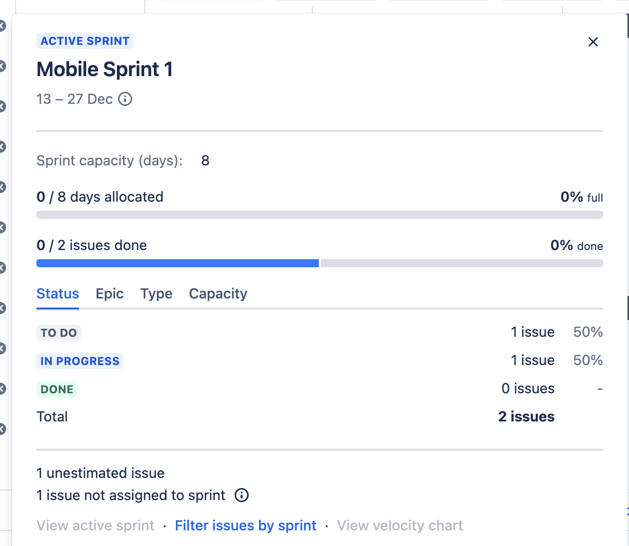629x546 pixels.
Task: Click the DONE status lozenge
Action: tap(57, 389)
